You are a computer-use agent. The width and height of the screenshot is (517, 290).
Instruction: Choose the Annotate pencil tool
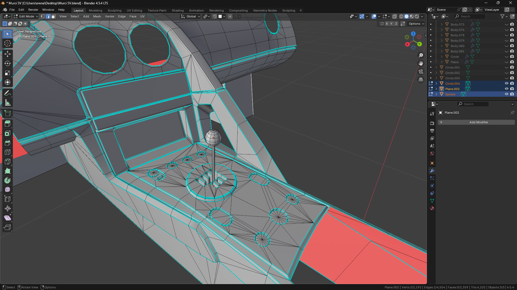pos(8,93)
